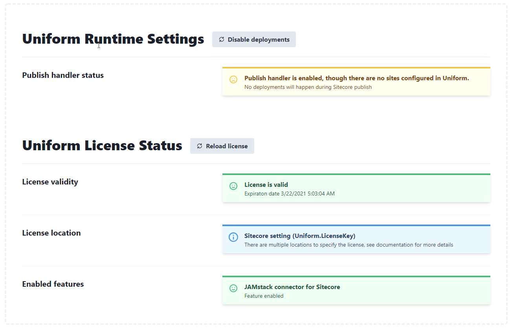Click the smiley icon beside JAMstack connector
Image resolution: width=512 pixels, height=328 pixels.
tap(233, 288)
